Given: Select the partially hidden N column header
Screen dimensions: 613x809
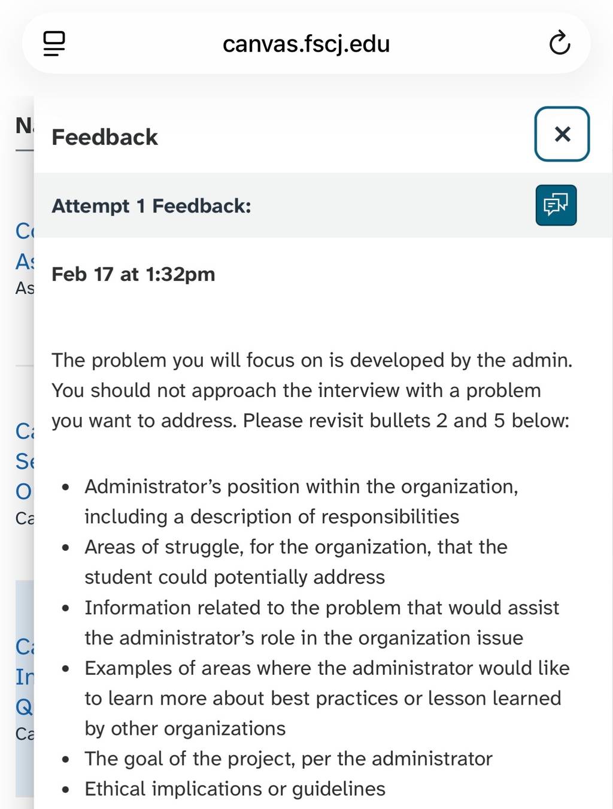Looking at the screenshot, I should (24, 126).
